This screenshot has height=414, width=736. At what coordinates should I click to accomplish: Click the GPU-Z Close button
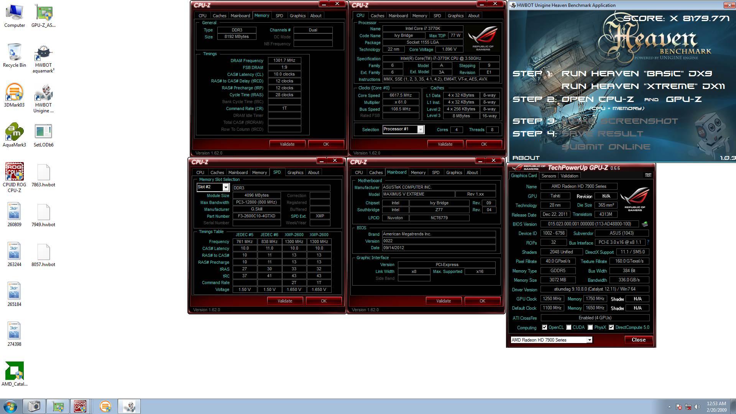(x=639, y=340)
